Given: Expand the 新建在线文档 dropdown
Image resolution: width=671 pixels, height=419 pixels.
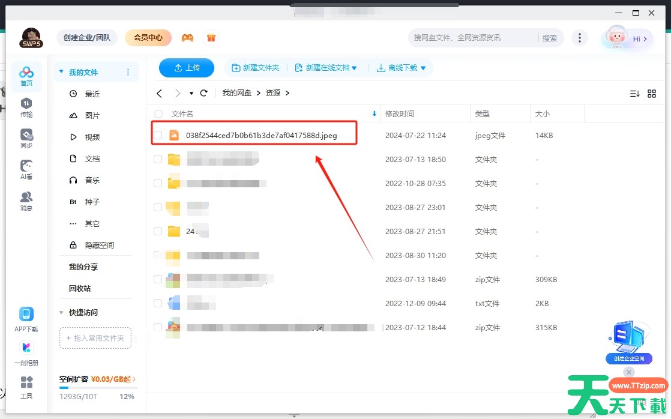Looking at the screenshot, I should point(354,68).
